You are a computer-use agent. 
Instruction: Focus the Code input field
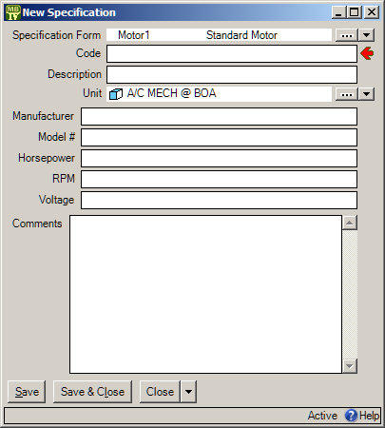(x=232, y=53)
